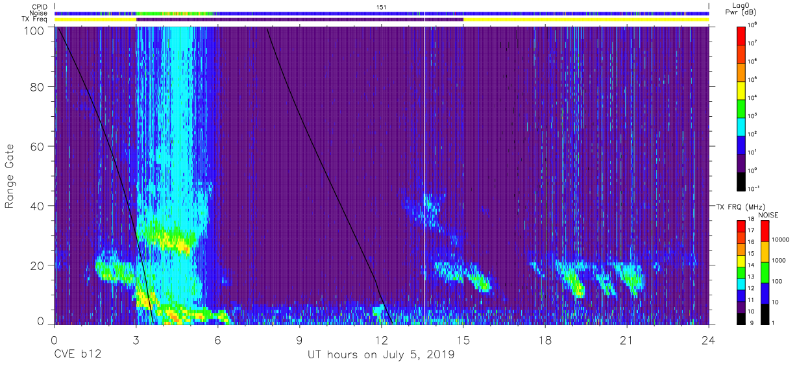Click the 10000 label on the NOISE scale

click(781, 240)
